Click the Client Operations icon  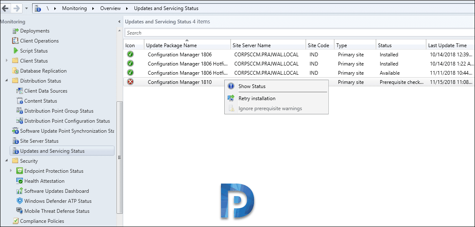tap(15, 41)
